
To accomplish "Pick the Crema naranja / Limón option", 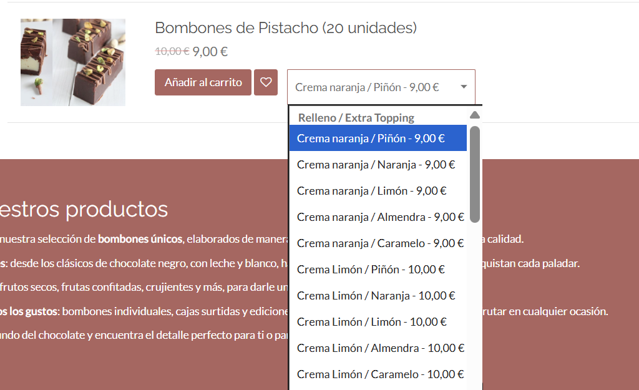I will point(372,191).
